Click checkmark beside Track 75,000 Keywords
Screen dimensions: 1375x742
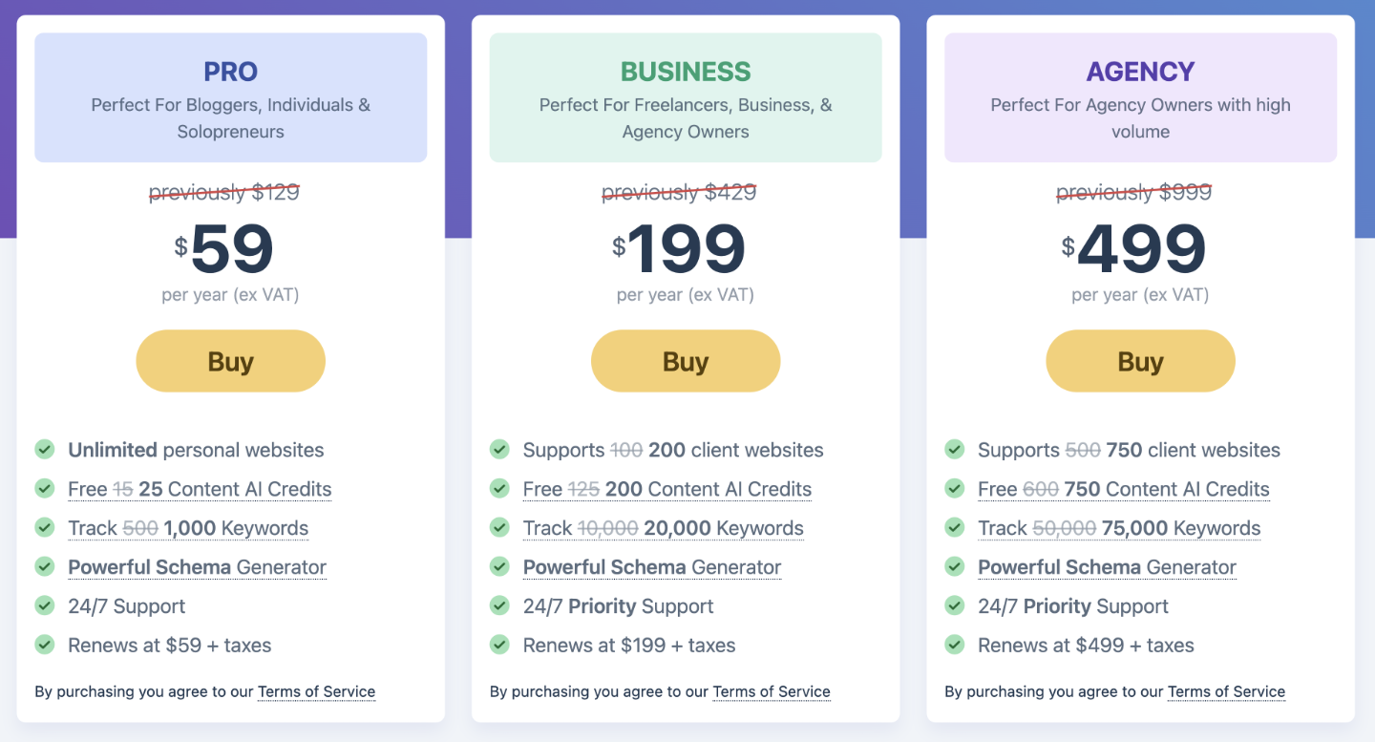(955, 527)
